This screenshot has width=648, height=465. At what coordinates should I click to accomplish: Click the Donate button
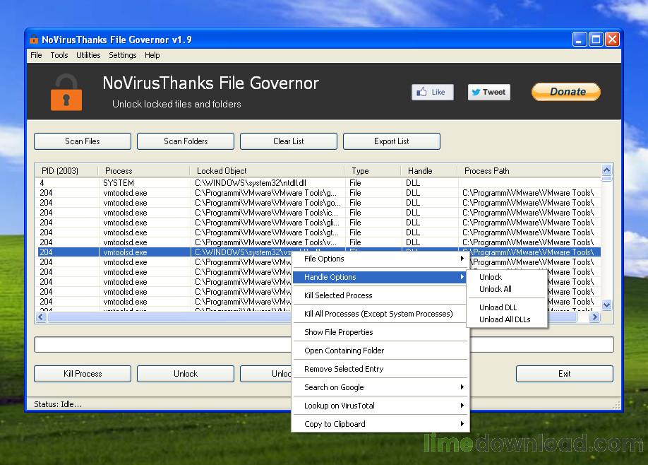click(x=565, y=92)
